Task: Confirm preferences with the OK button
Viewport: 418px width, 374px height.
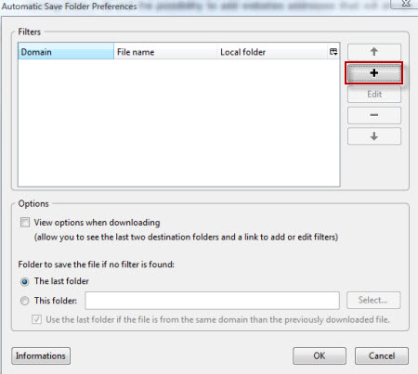Action: coord(320,355)
